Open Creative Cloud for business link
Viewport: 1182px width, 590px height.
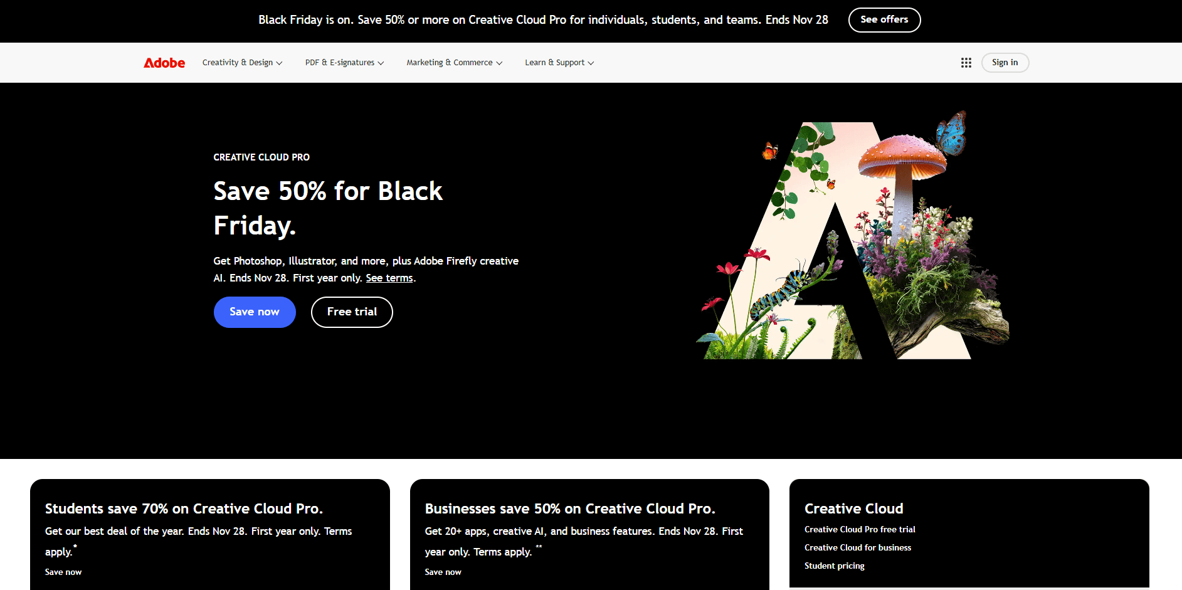(858, 547)
